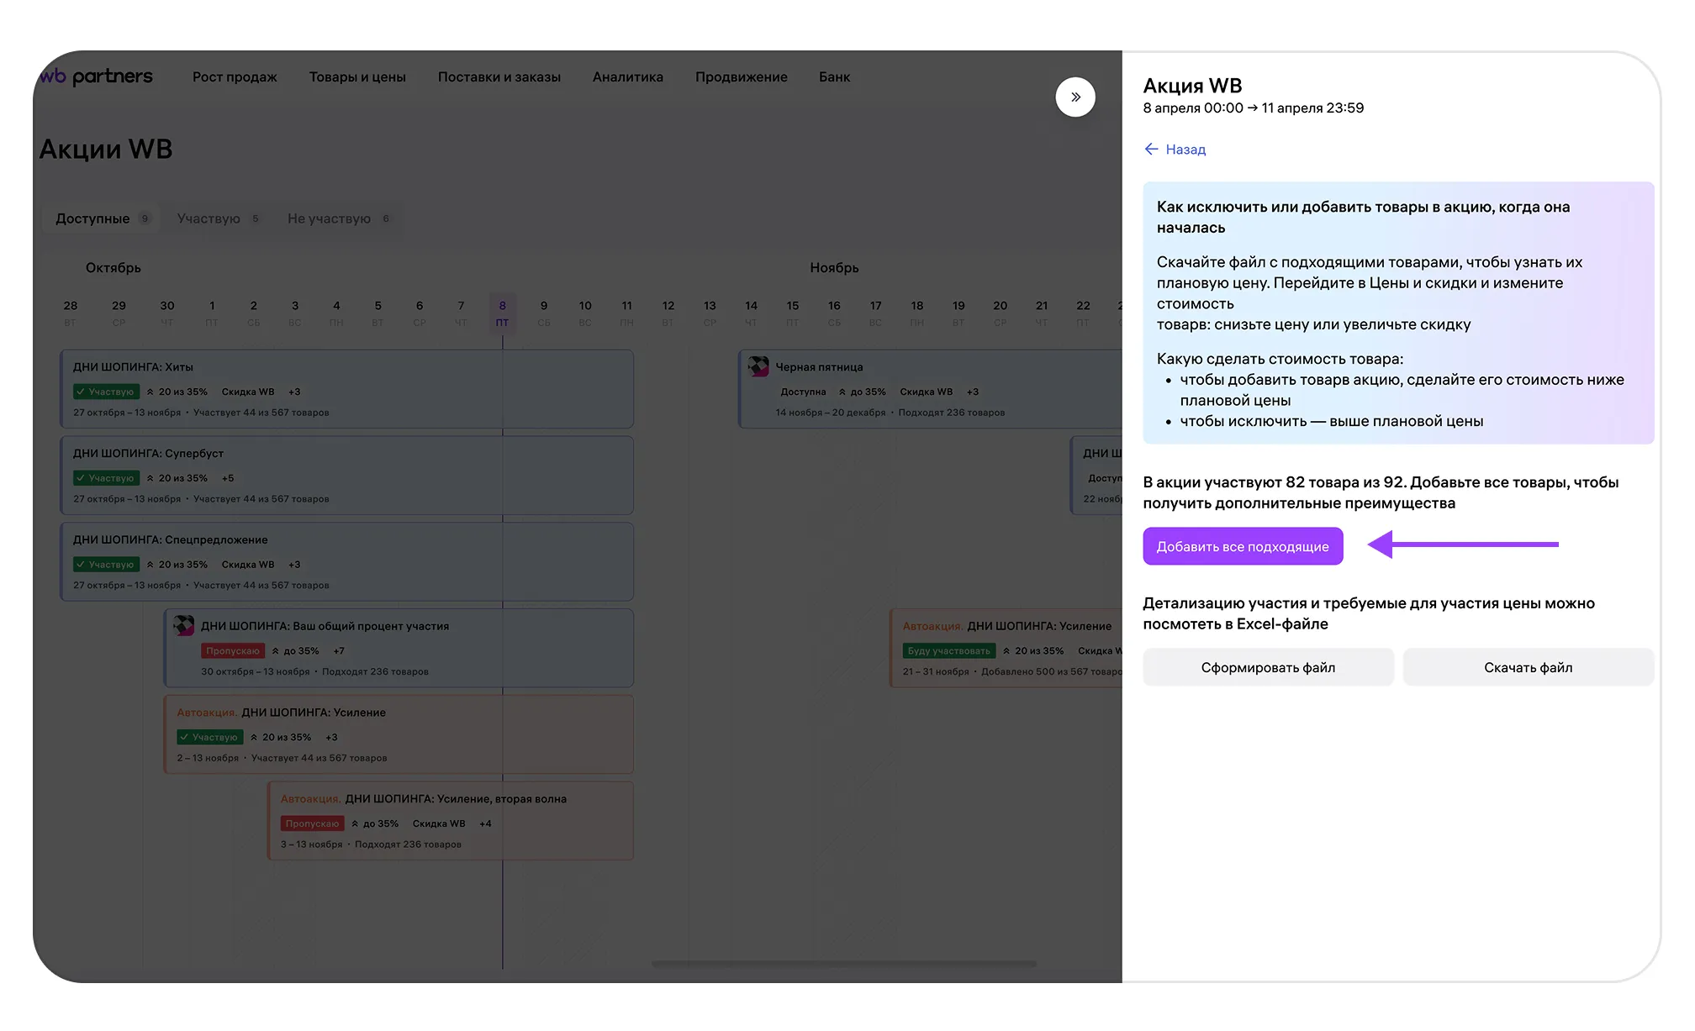Click the horizontal timeline scrollbar
Image resolution: width=1695 pixels, height=1031 pixels.
pyautogui.click(x=843, y=964)
